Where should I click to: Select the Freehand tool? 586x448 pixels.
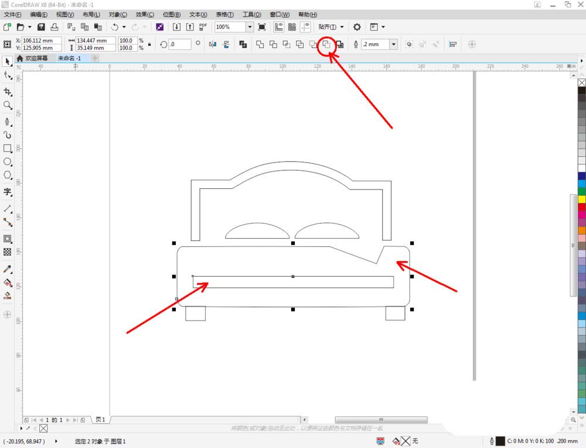[7, 122]
